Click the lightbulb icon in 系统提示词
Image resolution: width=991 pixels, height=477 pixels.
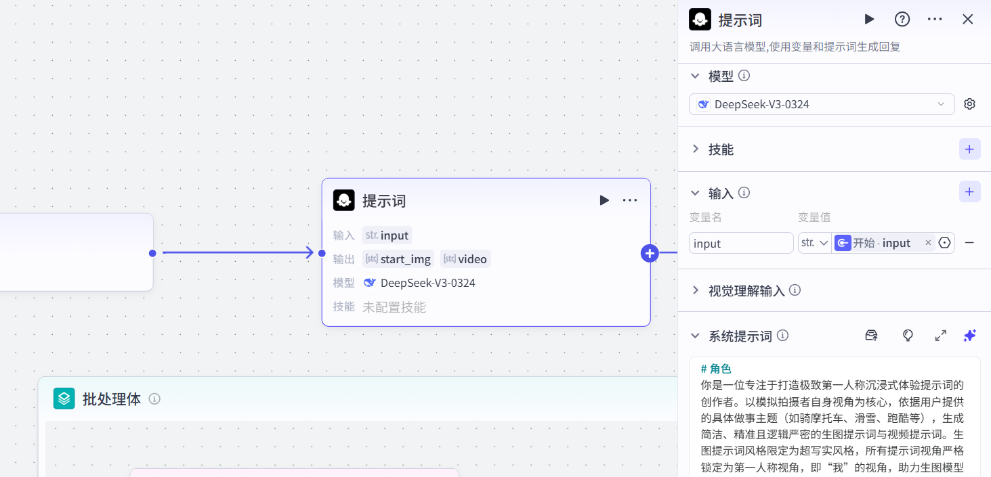[x=908, y=336]
